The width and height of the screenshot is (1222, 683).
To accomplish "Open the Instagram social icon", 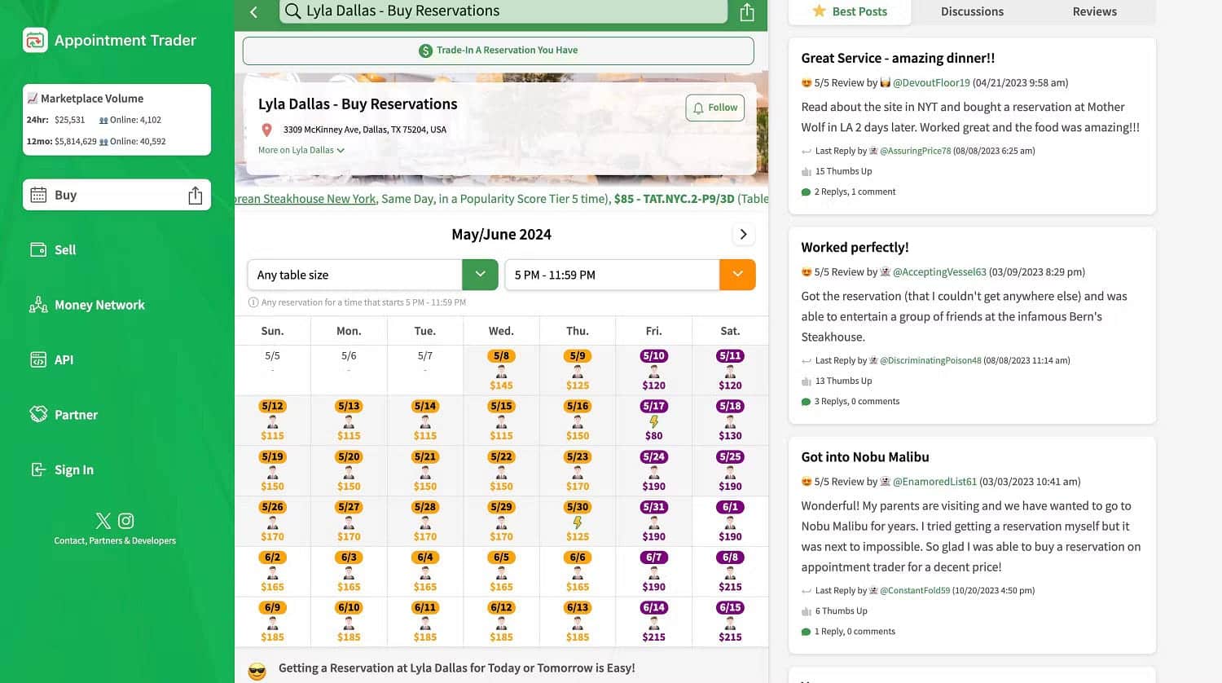I will (126, 521).
